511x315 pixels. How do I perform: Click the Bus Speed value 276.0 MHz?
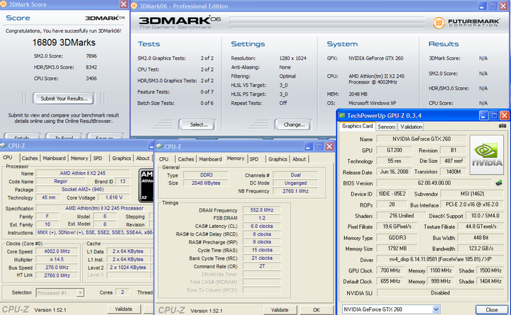tap(57, 267)
